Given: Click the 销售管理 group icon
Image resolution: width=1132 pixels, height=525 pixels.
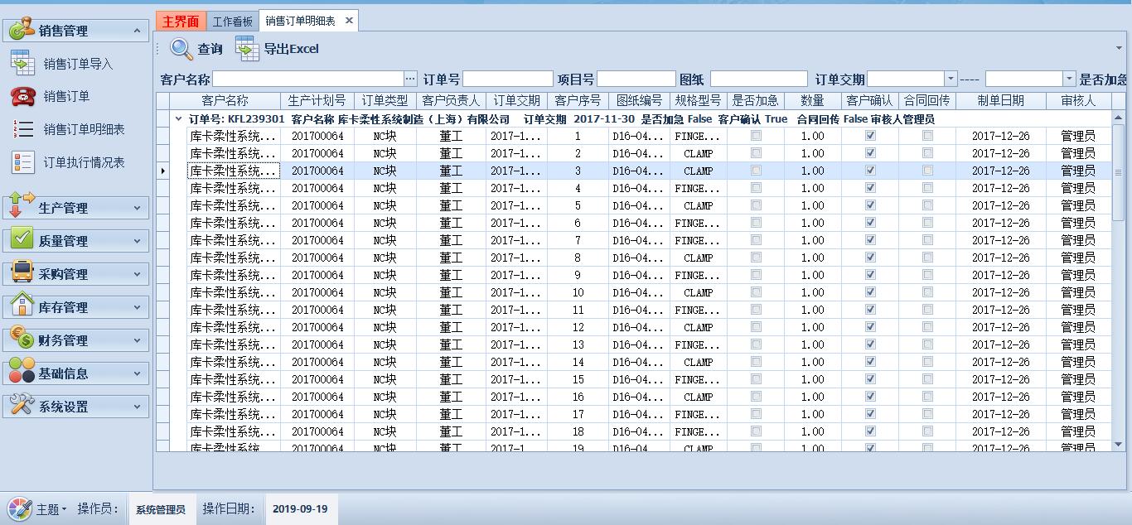Looking at the screenshot, I should (x=20, y=30).
